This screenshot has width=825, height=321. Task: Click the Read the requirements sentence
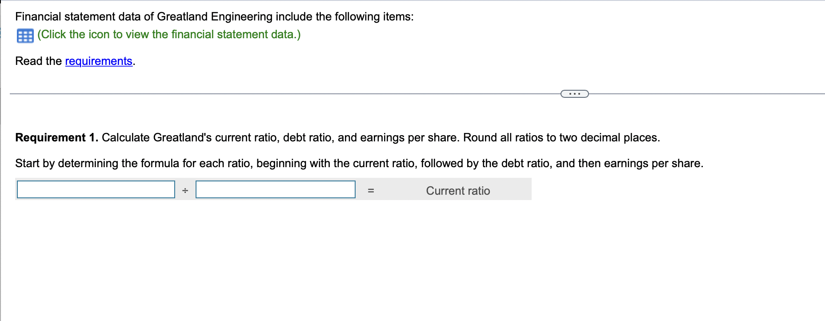coord(74,61)
